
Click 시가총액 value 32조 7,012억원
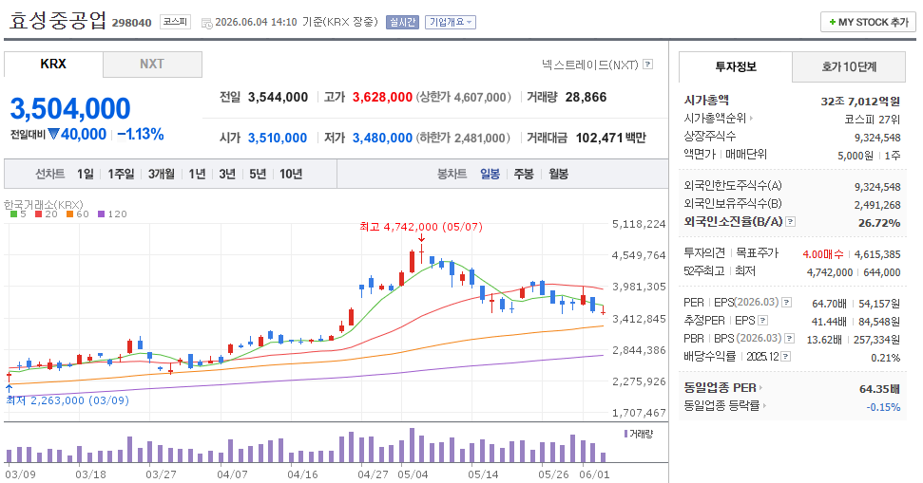pyautogui.click(x=860, y=102)
